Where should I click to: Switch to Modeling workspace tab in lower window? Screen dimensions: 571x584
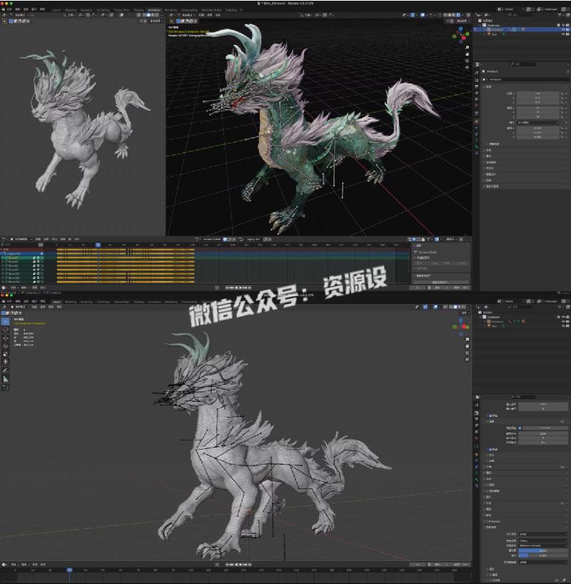pos(71,301)
